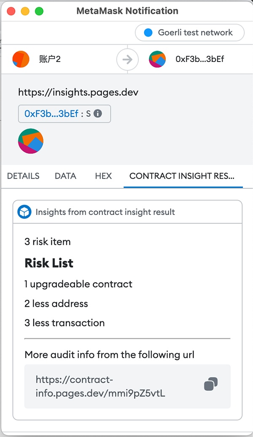Select the CONTRACT INSIGHT RES... tab
This screenshot has width=253, height=437.
[x=182, y=176]
